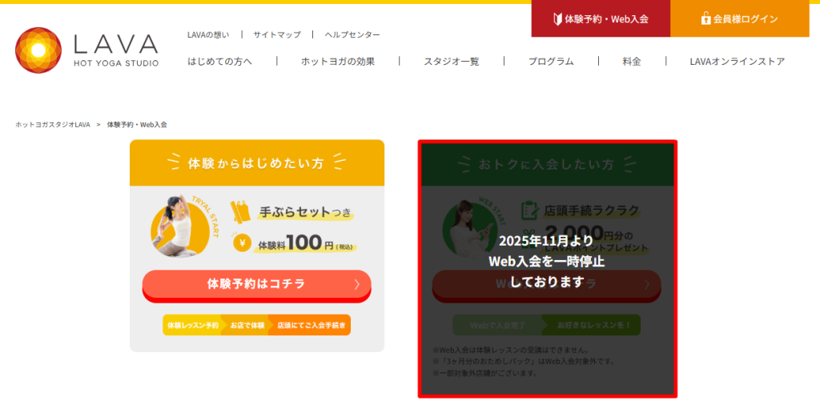Click the おトクに入会したい方 card header

click(x=547, y=165)
